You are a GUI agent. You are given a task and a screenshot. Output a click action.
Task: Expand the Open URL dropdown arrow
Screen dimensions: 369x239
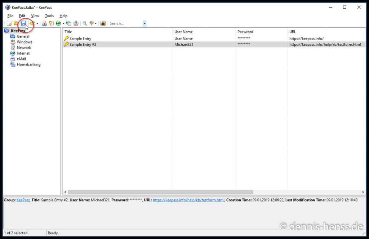63,23
